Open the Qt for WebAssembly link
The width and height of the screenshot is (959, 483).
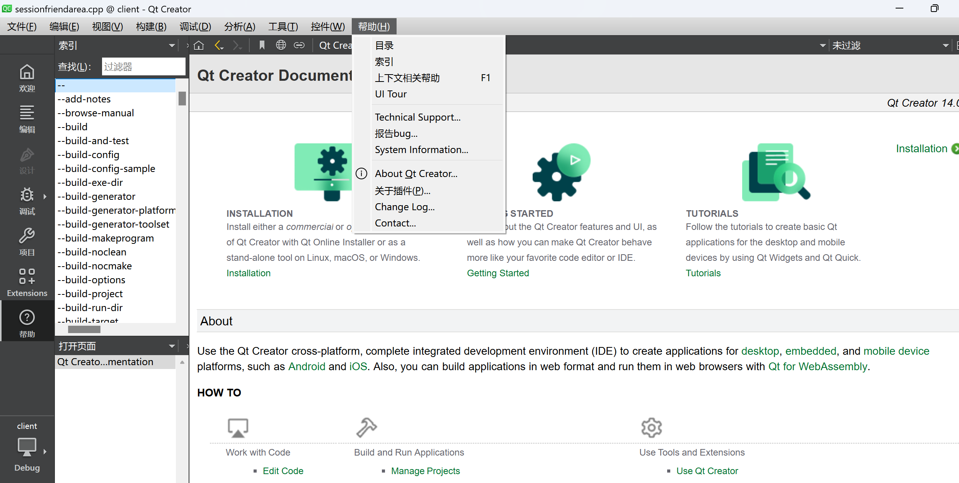[818, 366]
